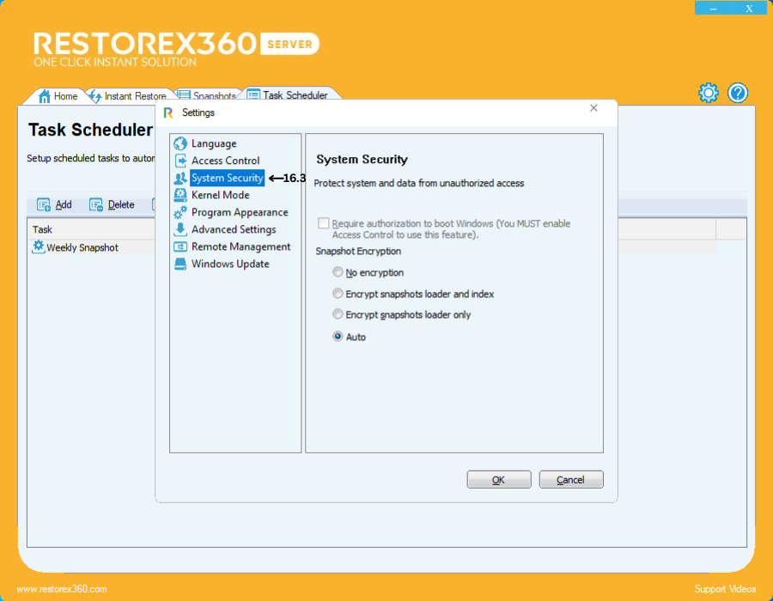Viewport: 773px width, 601px height.
Task: Click the Remote Management icon
Action: point(180,246)
